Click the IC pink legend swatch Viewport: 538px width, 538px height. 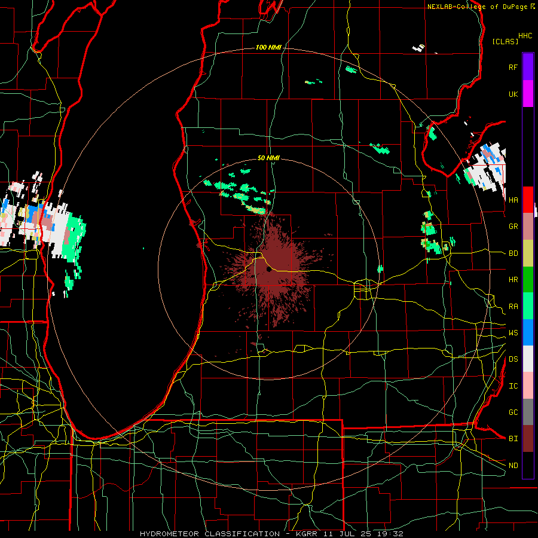click(528, 386)
